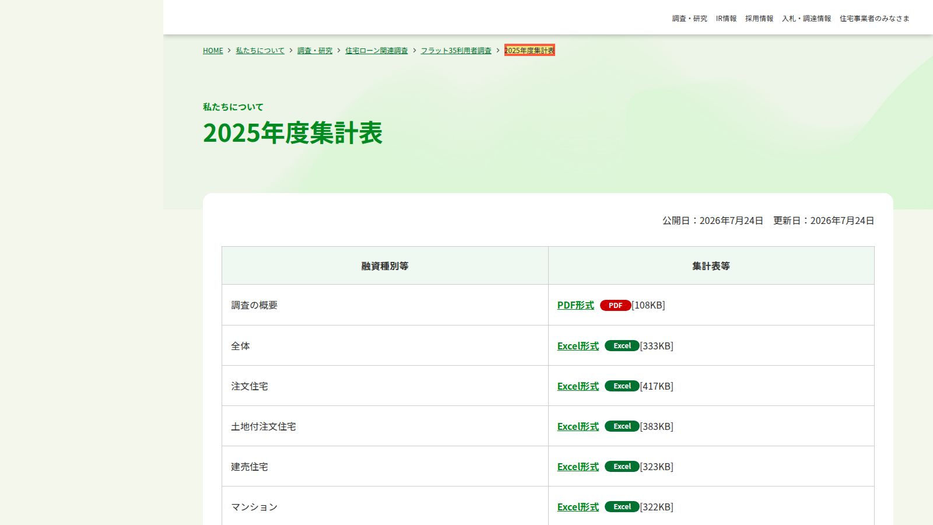Open the 調査・研究 top menu item
Viewport: 933px width, 525px height.
click(689, 19)
